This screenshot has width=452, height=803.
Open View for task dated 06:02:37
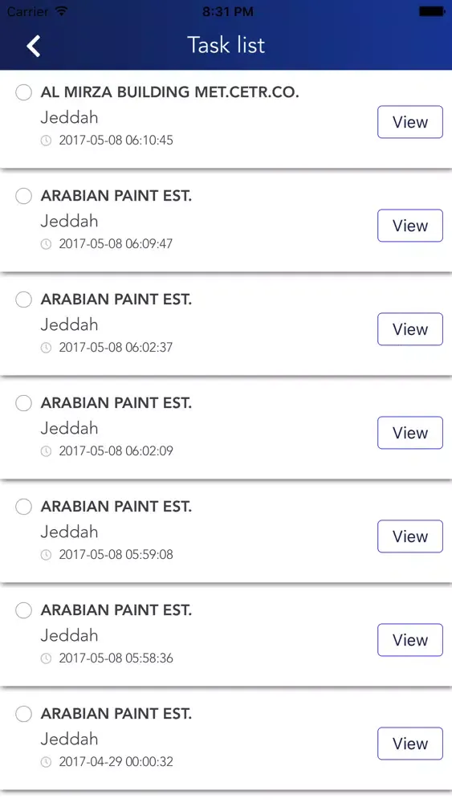click(x=410, y=328)
